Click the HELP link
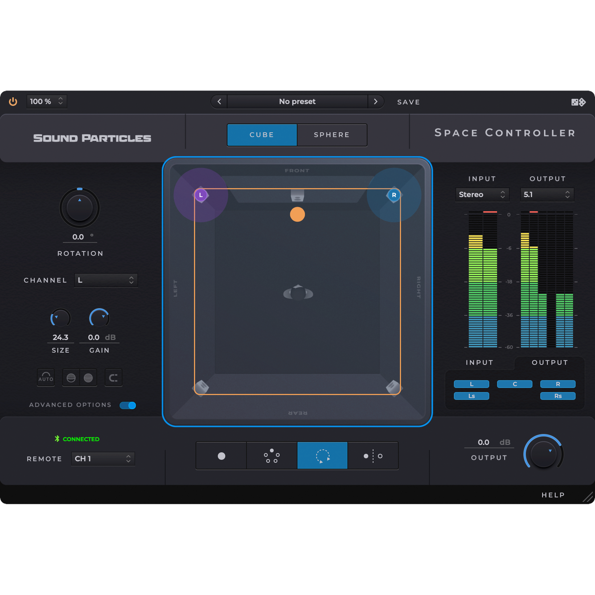Viewport: 595px width, 595px height. coord(553,495)
